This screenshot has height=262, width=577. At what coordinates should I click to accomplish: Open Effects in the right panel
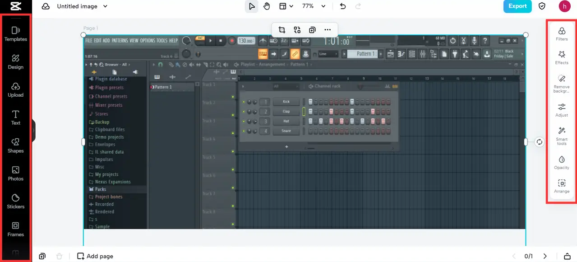pos(562,57)
